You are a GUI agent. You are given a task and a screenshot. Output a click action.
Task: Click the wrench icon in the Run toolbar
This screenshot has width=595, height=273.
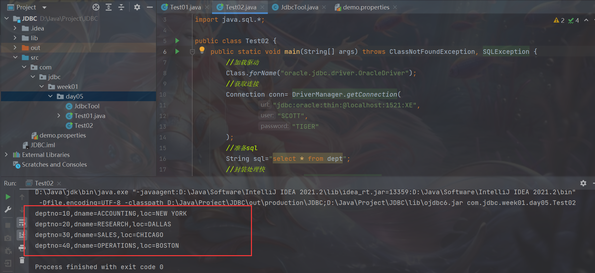point(8,209)
